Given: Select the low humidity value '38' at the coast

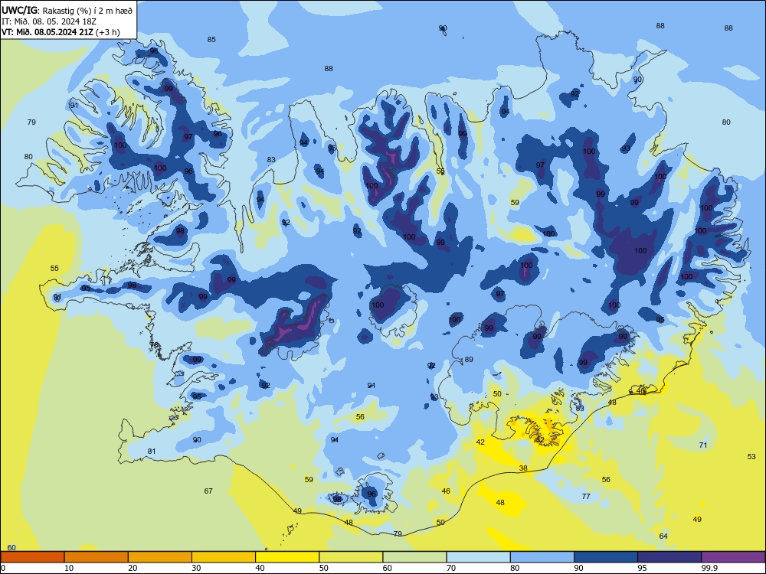Looking at the screenshot, I should tap(523, 468).
